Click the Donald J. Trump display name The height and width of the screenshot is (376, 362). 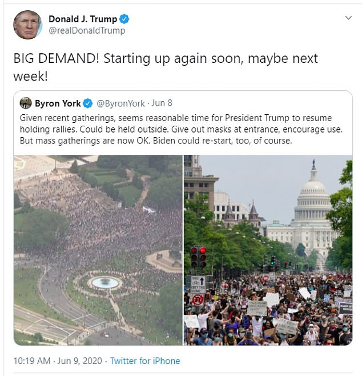[83, 19]
